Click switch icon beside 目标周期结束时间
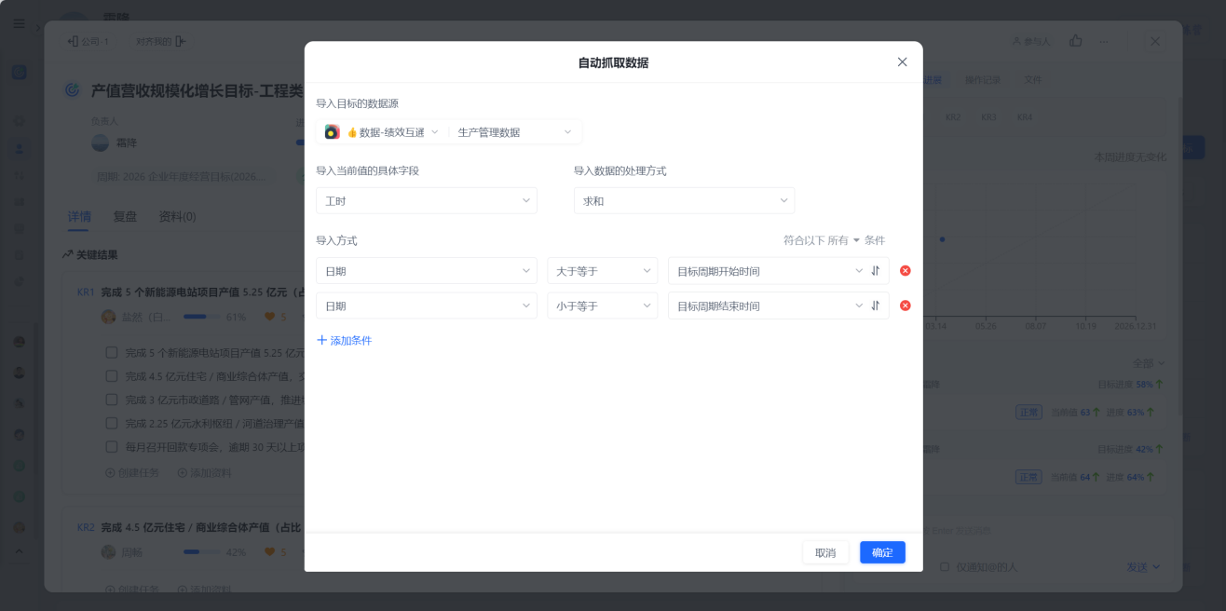This screenshot has height=611, width=1226. [x=876, y=305]
